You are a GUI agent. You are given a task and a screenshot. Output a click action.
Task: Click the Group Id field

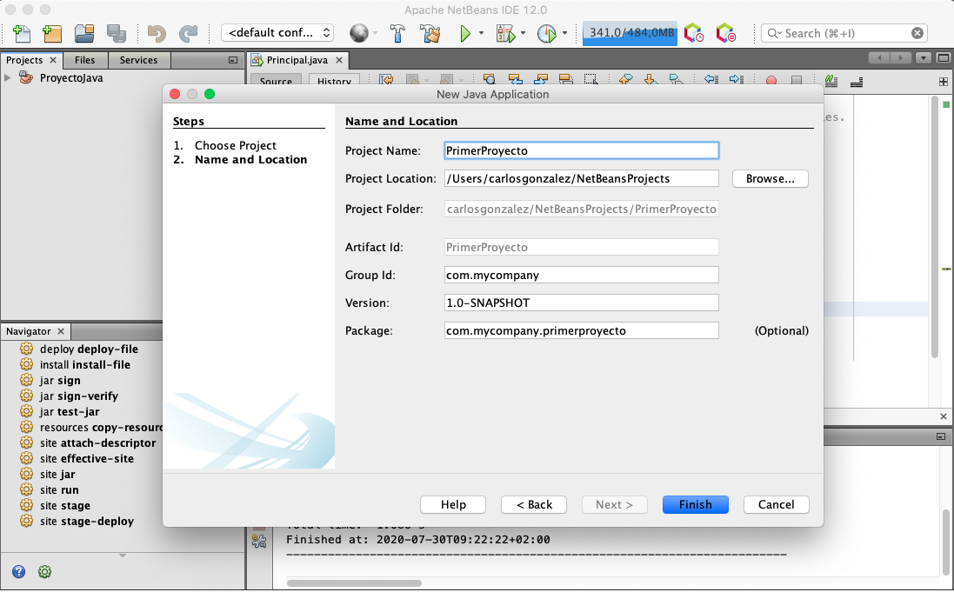[581, 275]
